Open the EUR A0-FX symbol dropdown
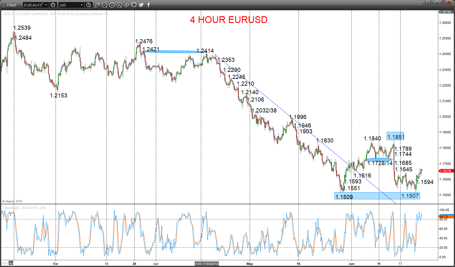 click(36, 5)
